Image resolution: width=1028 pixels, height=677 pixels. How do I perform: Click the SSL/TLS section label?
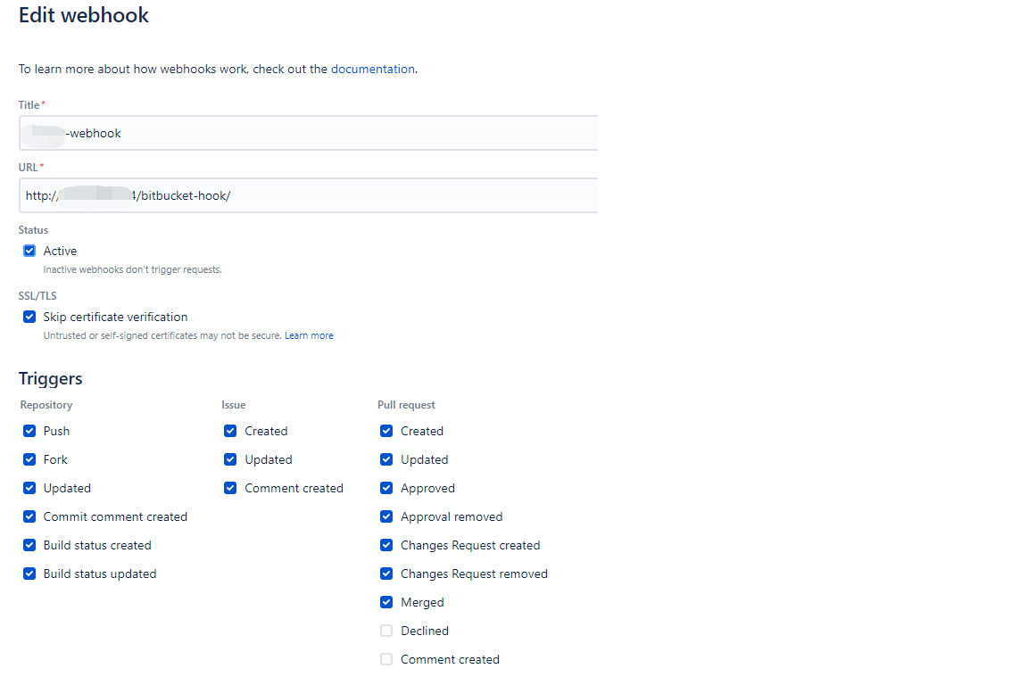click(37, 295)
